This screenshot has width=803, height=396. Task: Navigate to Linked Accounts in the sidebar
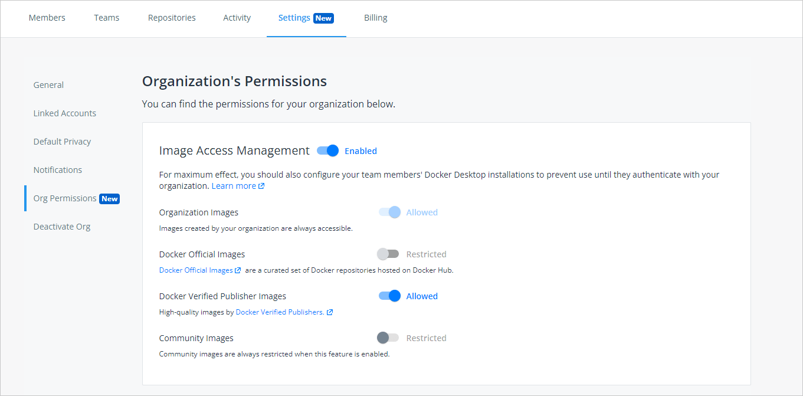[x=65, y=113]
